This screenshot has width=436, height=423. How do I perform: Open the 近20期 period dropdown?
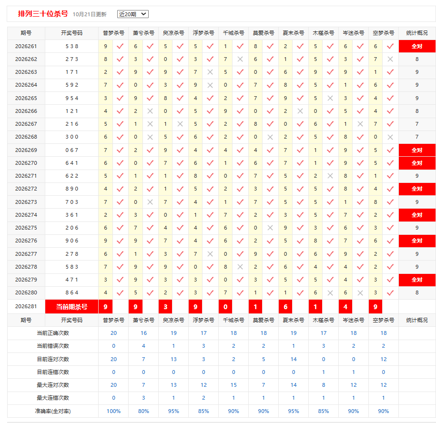coord(133,14)
